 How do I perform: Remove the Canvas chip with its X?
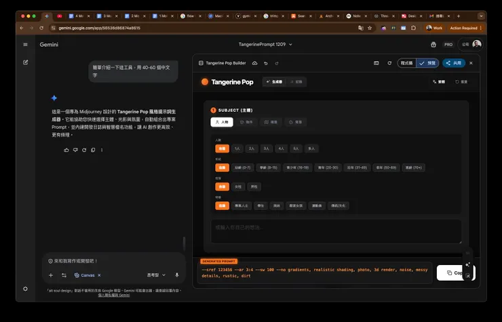coord(99,275)
